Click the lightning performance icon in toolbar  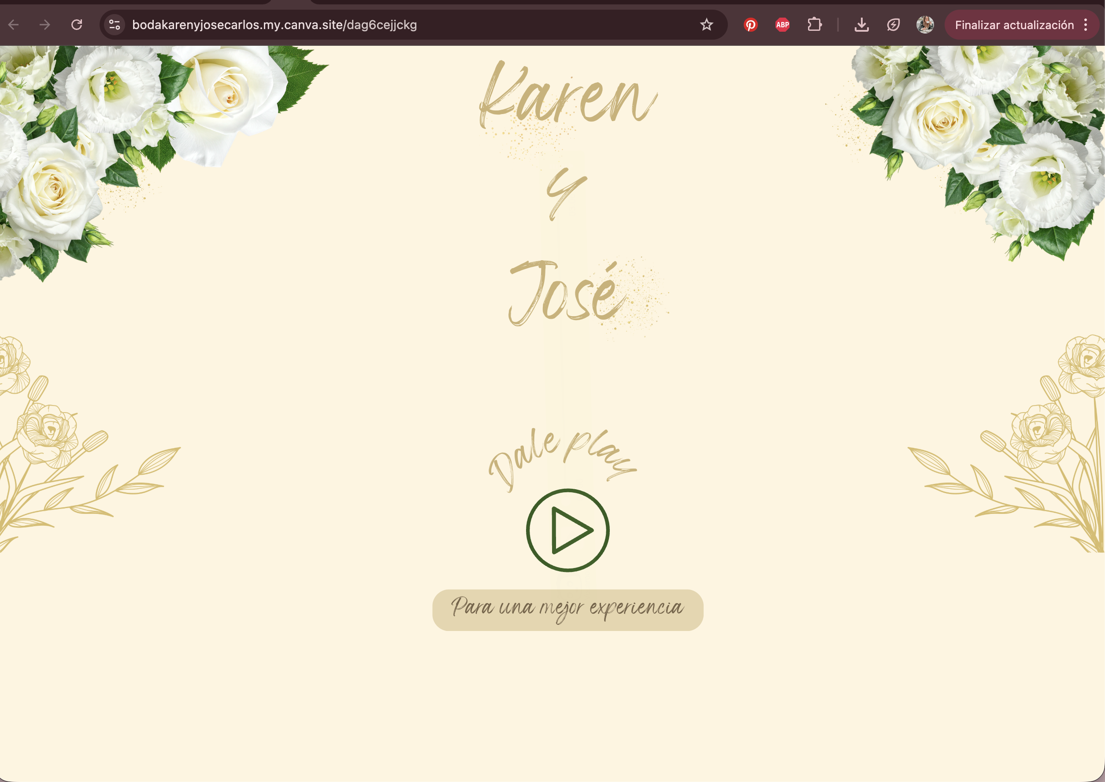pyautogui.click(x=893, y=25)
